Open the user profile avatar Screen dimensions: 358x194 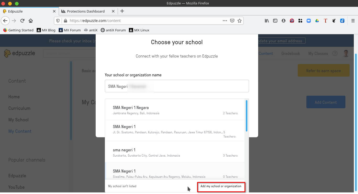pos(346,53)
